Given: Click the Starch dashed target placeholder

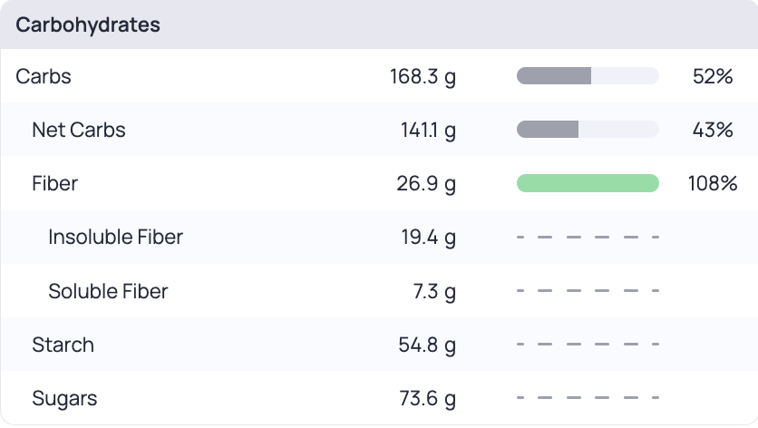Looking at the screenshot, I should point(588,345).
